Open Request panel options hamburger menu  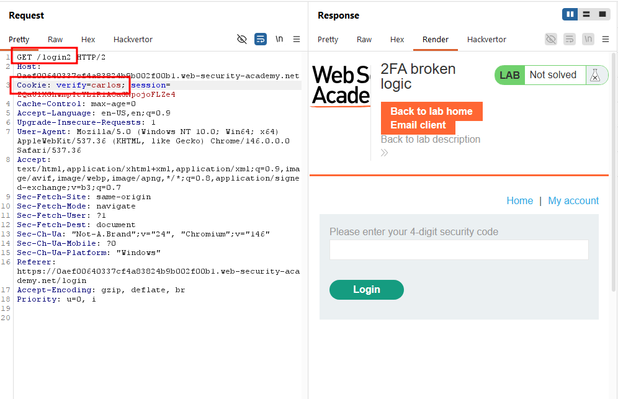pyautogui.click(x=297, y=39)
